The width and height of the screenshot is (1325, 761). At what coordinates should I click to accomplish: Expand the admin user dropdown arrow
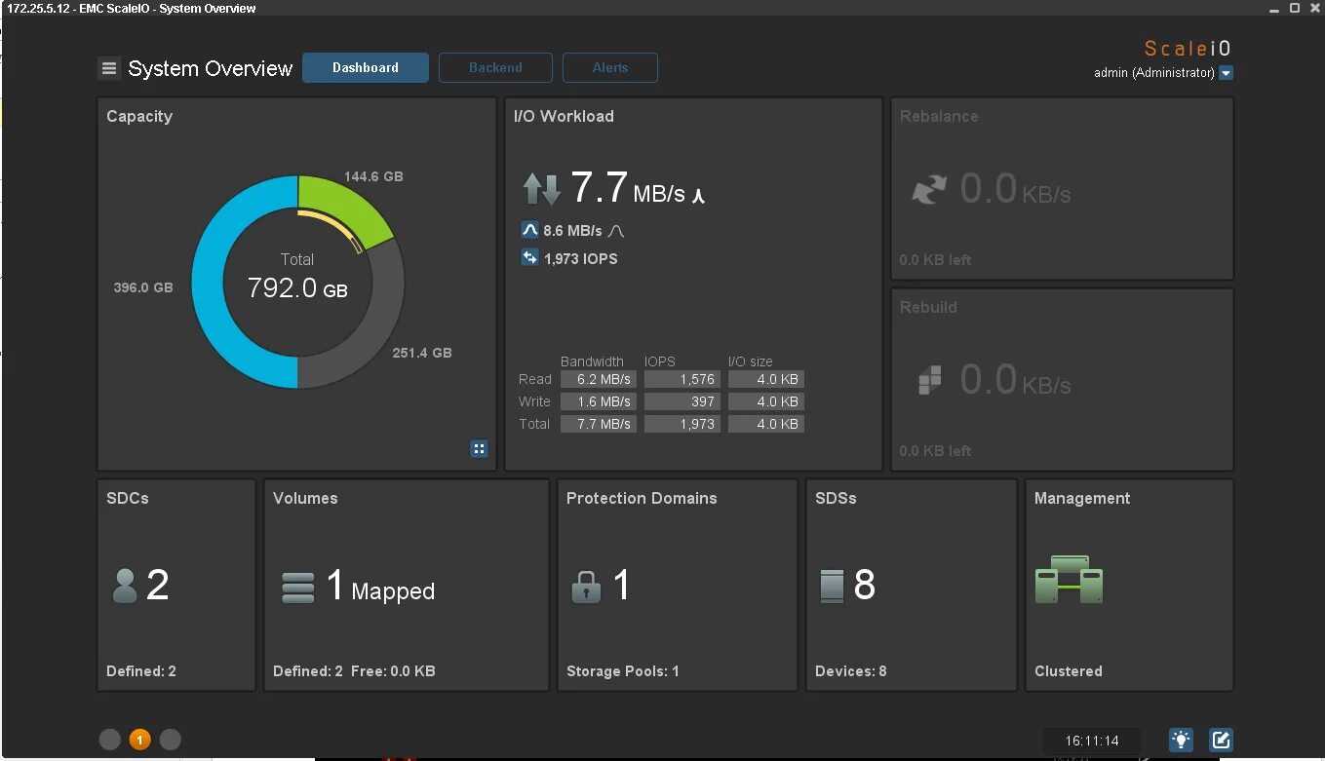[x=1227, y=73]
